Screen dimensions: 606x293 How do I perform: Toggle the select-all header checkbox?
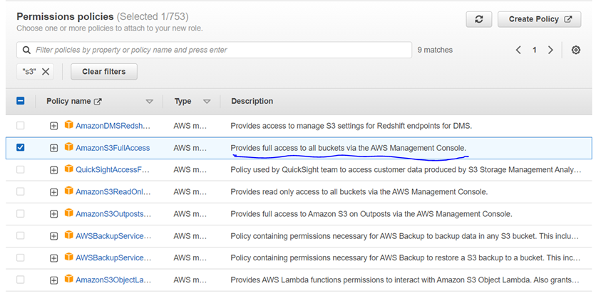tap(20, 101)
